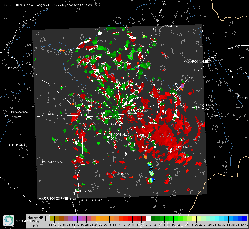Image resolution: width=249 pixels, height=229 pixels.
Task: Click road number 36 near Tiszavasvári
Action: 16,117
